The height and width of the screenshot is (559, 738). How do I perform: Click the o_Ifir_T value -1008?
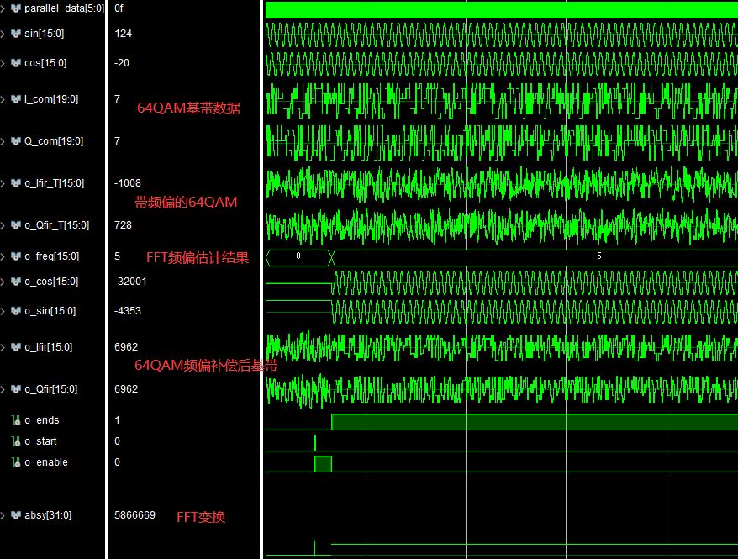pyautogui.click(x=127, y=183)
